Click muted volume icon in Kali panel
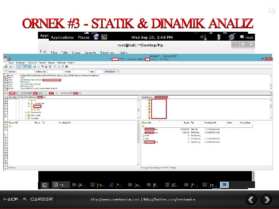 tap(203, 37)
